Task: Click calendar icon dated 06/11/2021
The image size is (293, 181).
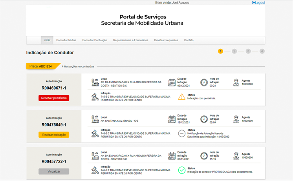Action: (x=172, y=156)
